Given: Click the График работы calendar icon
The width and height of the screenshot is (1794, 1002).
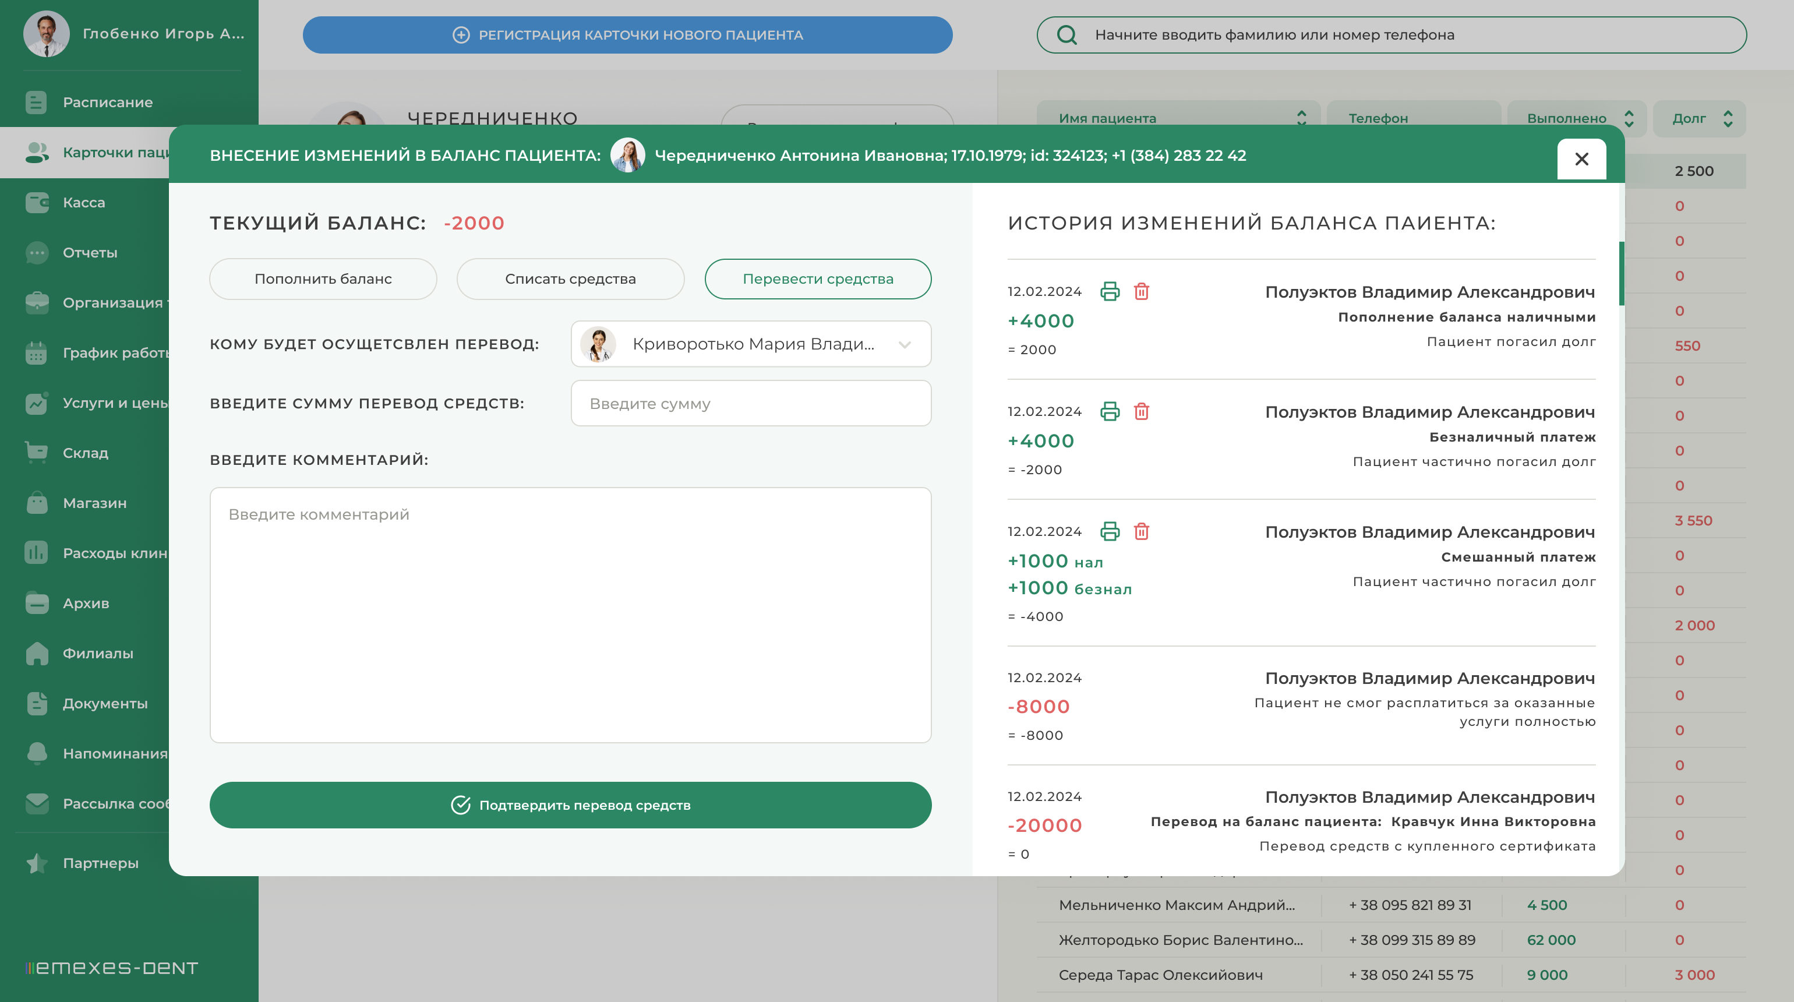Looking at the screenshot, I should [36, 353].
